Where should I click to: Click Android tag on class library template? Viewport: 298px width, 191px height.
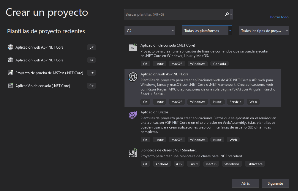162,164
